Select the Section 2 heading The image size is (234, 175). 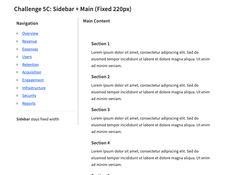point(100,77)
